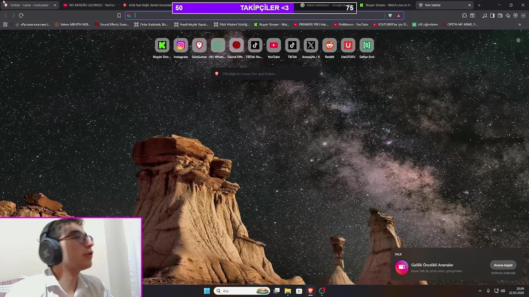Open the PREMIERE PRO Hak bookmark
This screenshot has width=529, height=297.
pos(311,24)
